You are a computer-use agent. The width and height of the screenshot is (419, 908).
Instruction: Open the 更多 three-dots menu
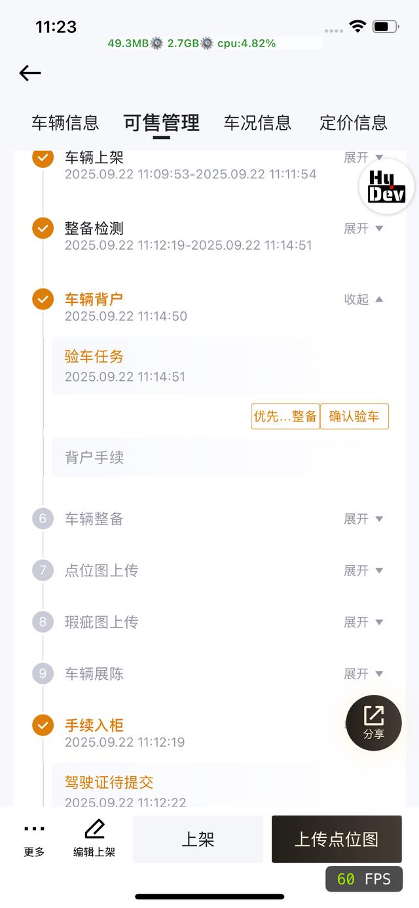(x=34, y=839)
